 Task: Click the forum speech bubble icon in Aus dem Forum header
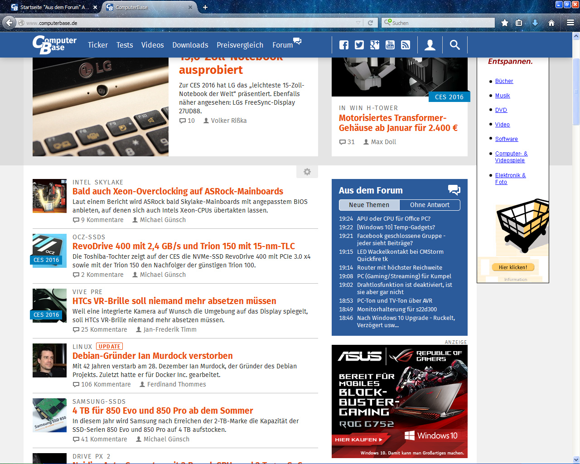click(x=454, y=190)
